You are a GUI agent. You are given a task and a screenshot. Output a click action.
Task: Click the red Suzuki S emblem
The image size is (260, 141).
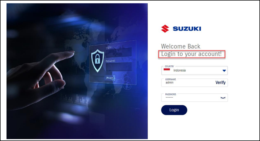tap(165, 28)
